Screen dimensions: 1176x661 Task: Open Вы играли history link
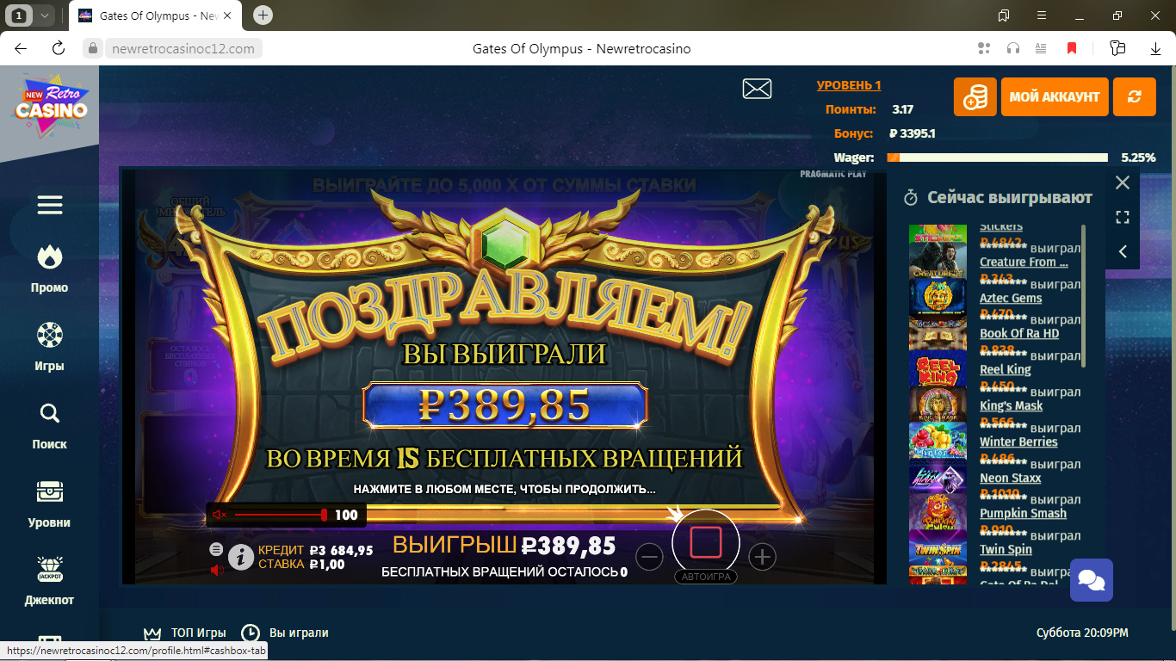pos(285,633)
